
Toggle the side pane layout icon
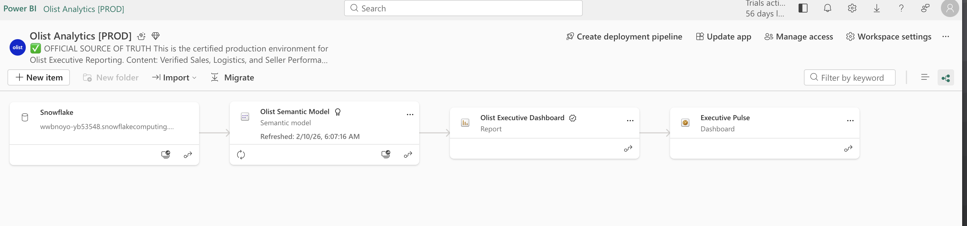pyautogui.click(x=803, y=8)
